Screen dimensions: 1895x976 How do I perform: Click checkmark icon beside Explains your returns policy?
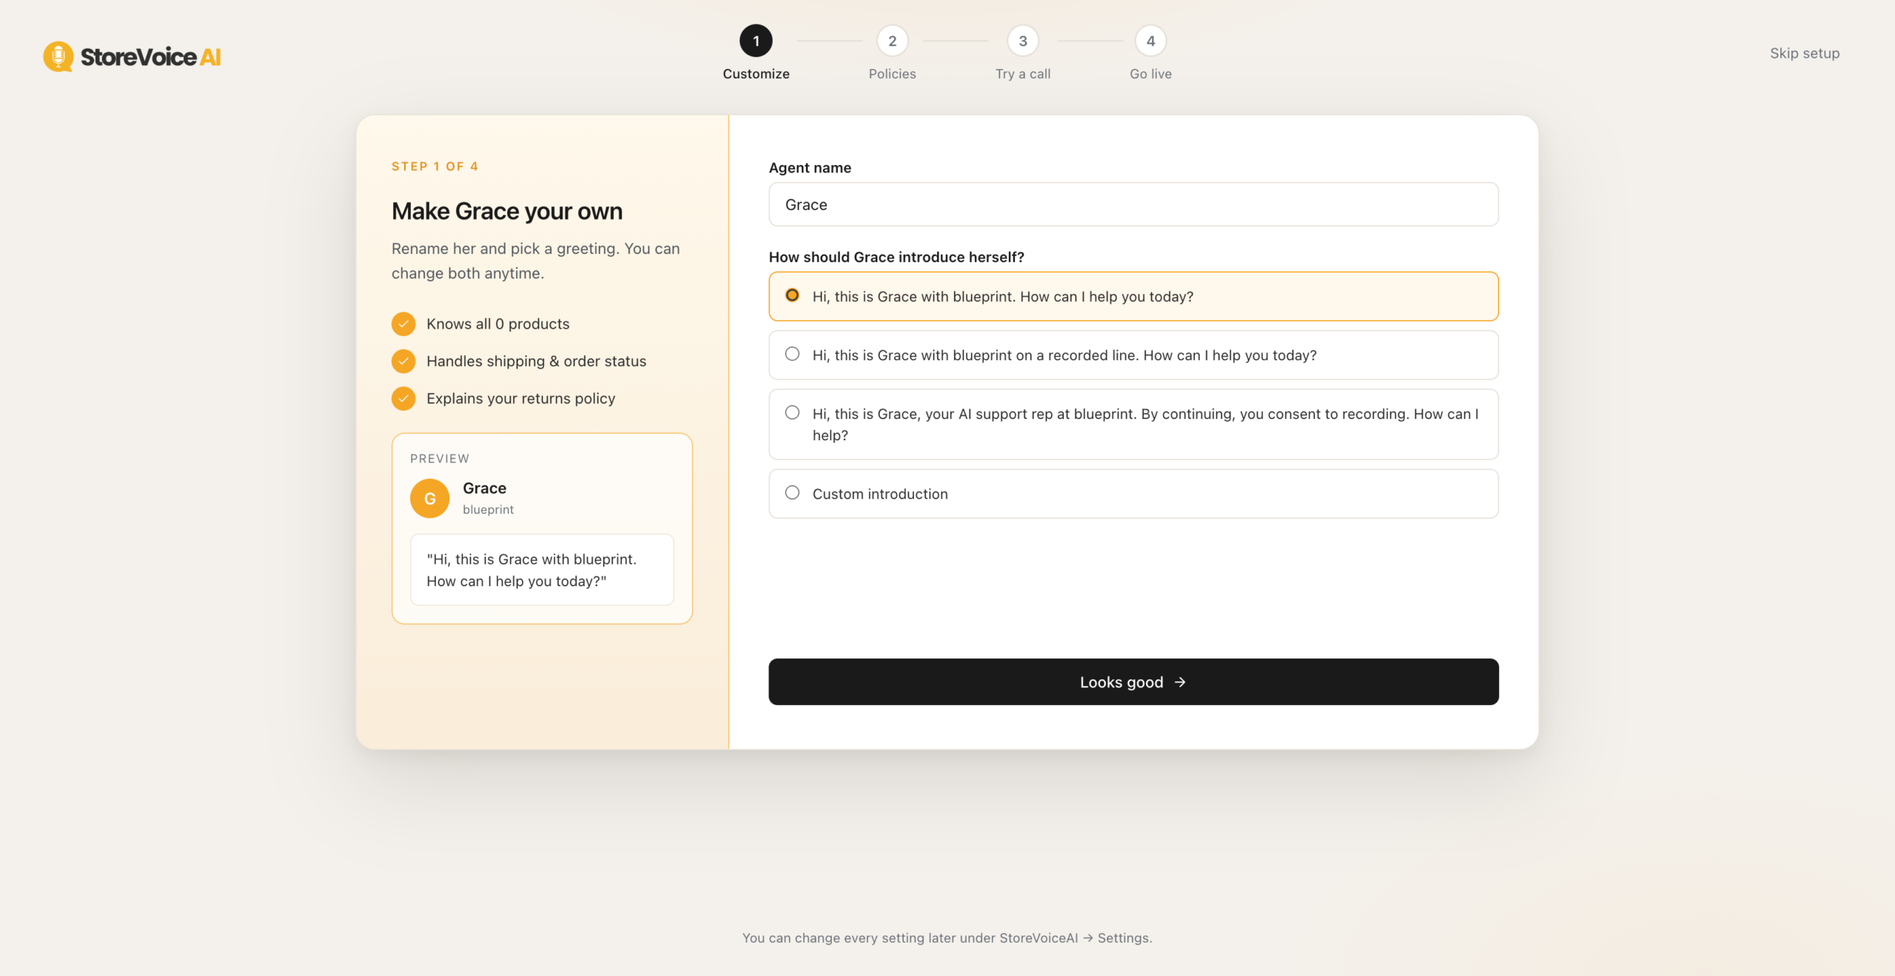click(x=403, y=398)
